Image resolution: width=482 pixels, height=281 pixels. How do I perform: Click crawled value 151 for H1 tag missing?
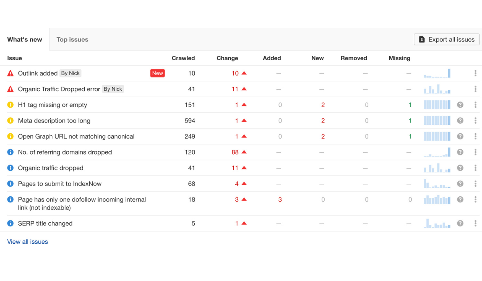[x=190, y=105]
